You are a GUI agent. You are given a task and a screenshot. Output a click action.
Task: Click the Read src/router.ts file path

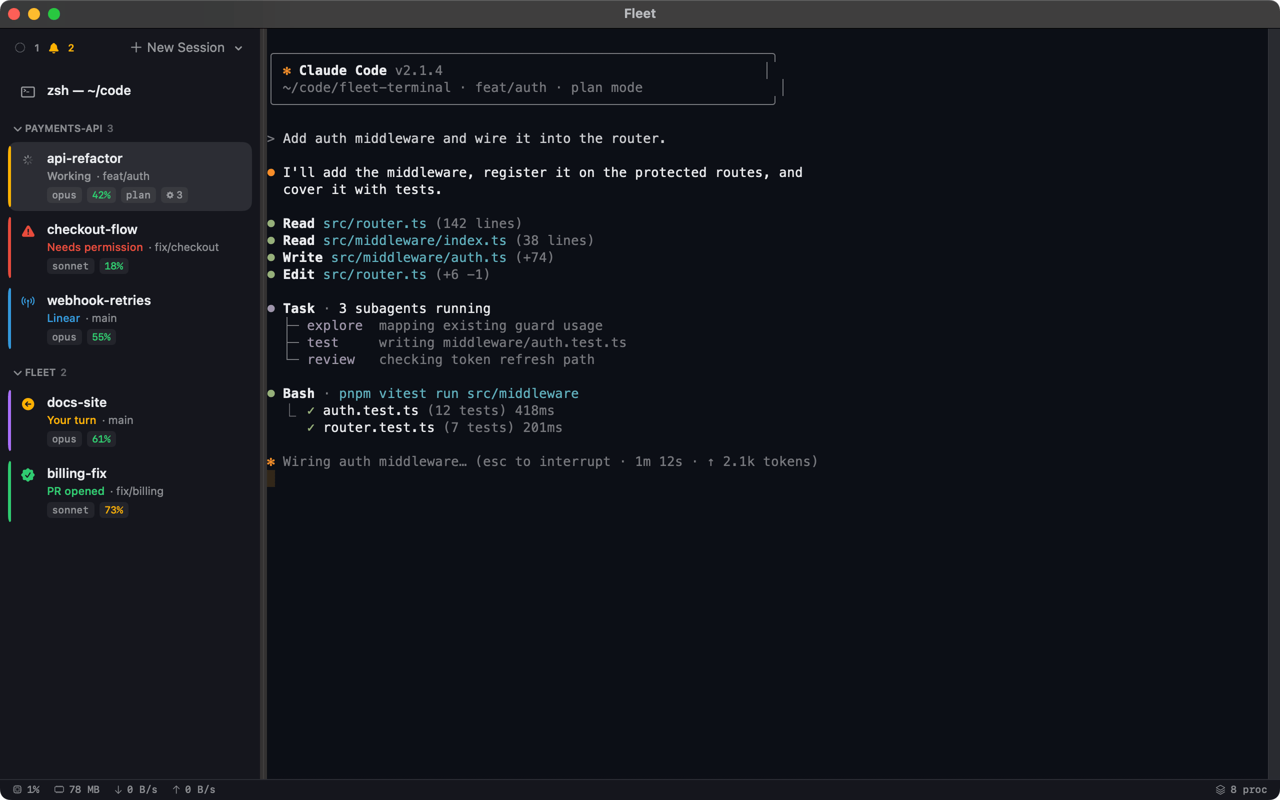[374, 223]
